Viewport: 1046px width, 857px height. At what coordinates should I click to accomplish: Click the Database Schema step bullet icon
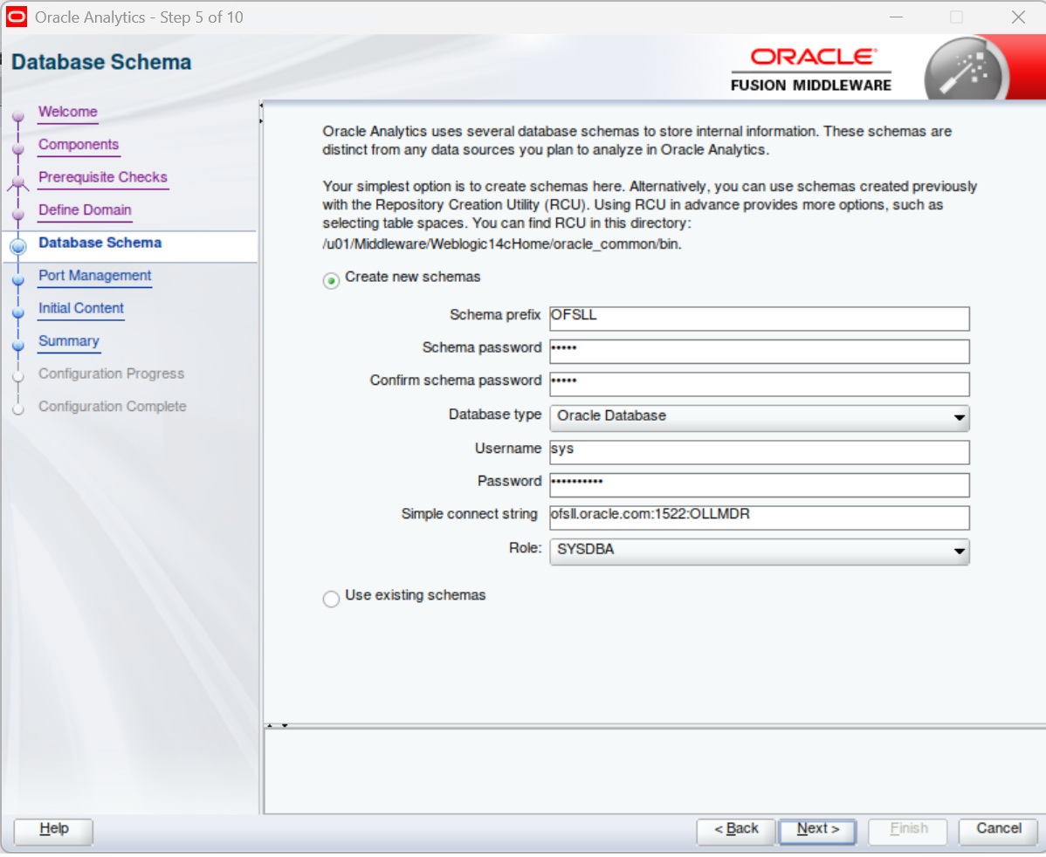pyautogui.click(x=18, y=247)
